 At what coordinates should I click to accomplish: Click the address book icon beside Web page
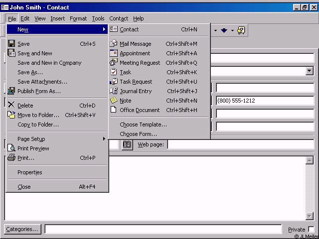tap(128, 144)
